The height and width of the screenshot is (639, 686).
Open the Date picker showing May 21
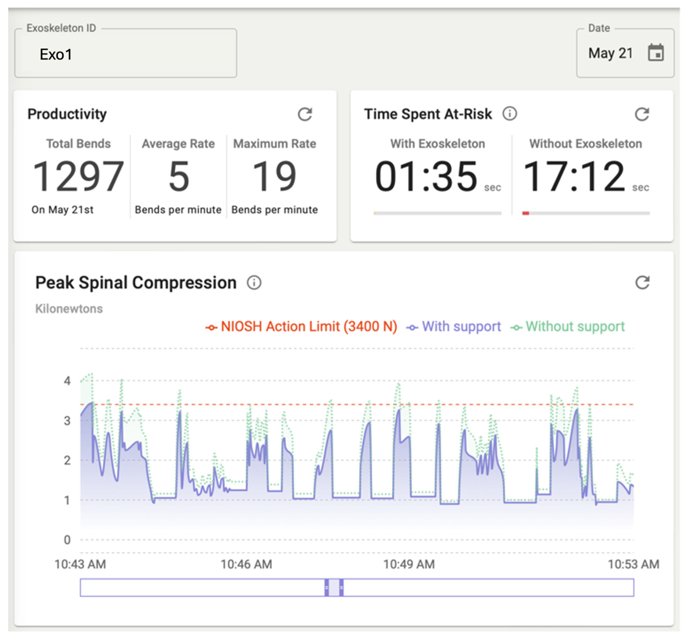[625, 53]
